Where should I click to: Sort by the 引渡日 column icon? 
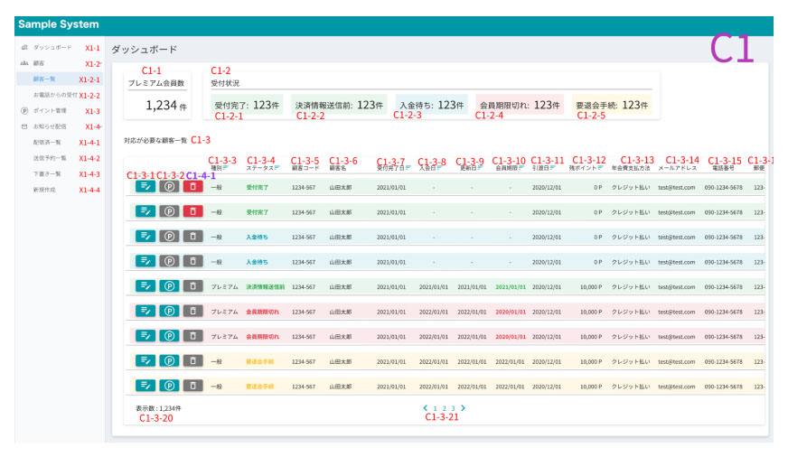(553, 168)
